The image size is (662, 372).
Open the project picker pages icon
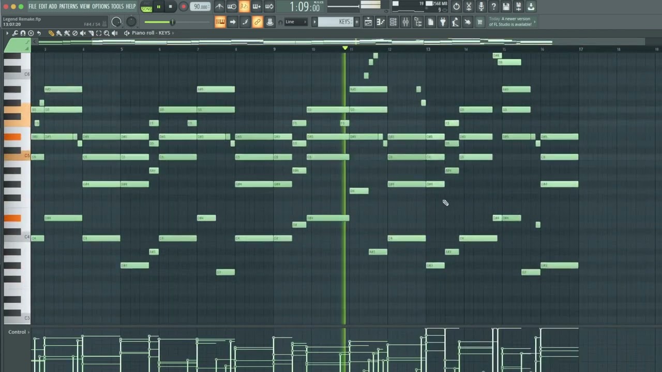[x=430, y=22]
